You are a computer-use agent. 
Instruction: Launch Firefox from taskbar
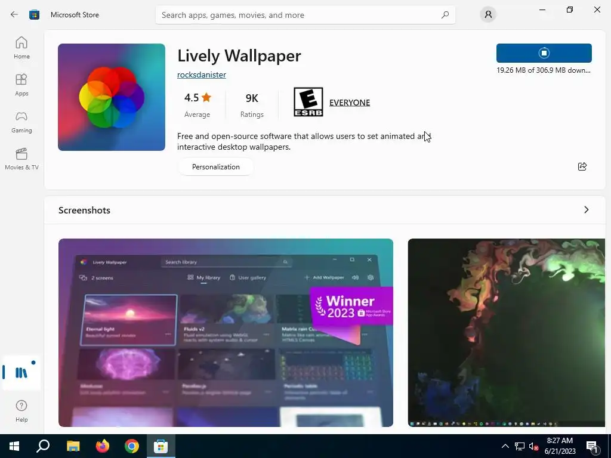coord(103,446)
